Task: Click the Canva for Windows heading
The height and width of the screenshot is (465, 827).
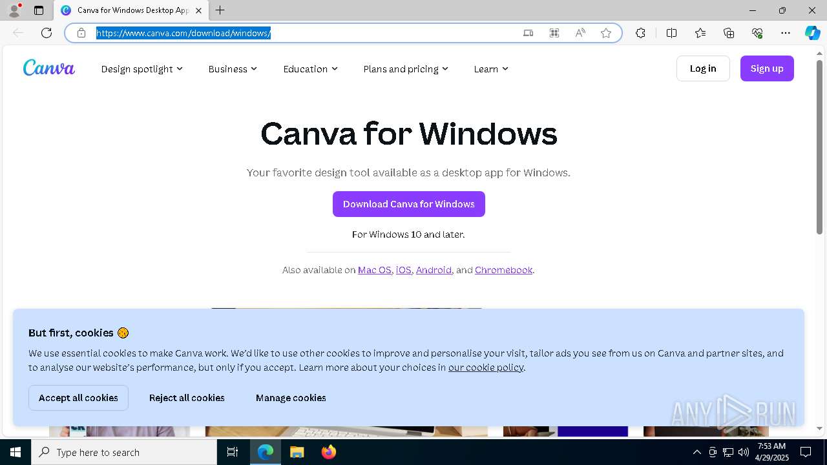Action: point(409,134)
